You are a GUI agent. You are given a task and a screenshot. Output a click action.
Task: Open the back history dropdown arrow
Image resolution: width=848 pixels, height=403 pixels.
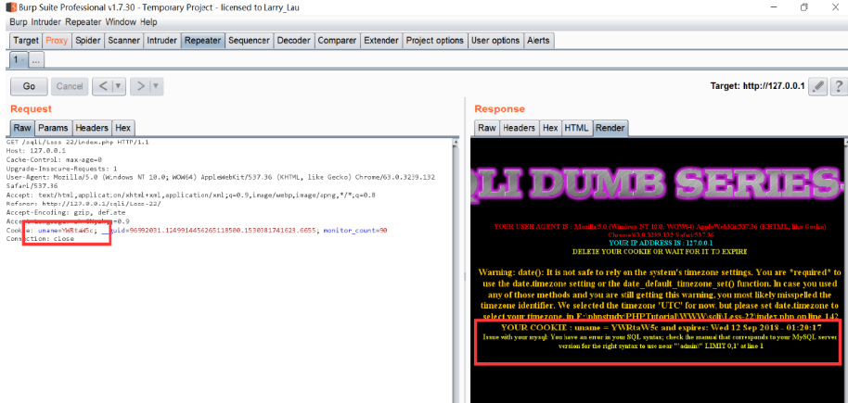coord(119,86)
